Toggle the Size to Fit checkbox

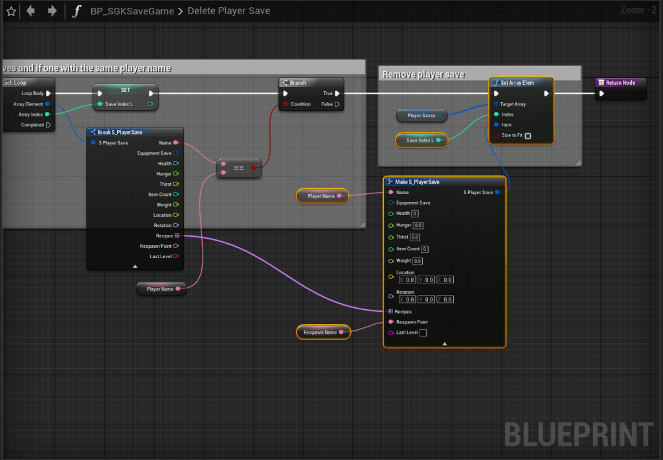click(x=528, y=136)
